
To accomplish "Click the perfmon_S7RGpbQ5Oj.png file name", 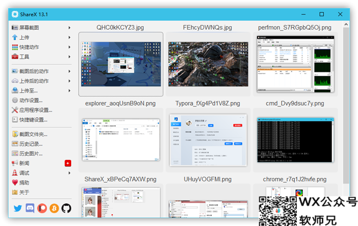I will [x=295, y=28].
